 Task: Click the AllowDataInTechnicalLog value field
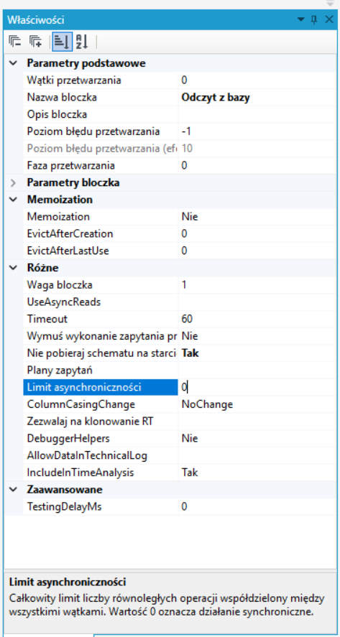click(x=257, y=456)
